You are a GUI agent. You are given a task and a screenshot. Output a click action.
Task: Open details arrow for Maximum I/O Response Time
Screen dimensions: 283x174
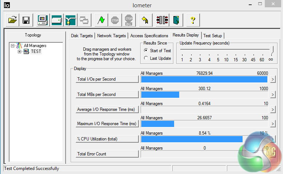click(x=273, y=124)
